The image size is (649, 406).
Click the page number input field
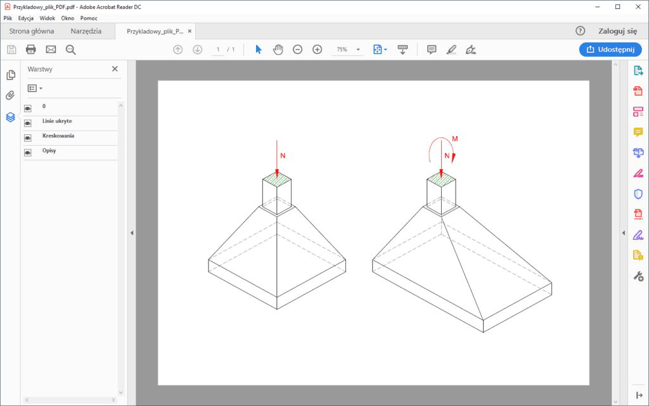[x=218, y=49]
